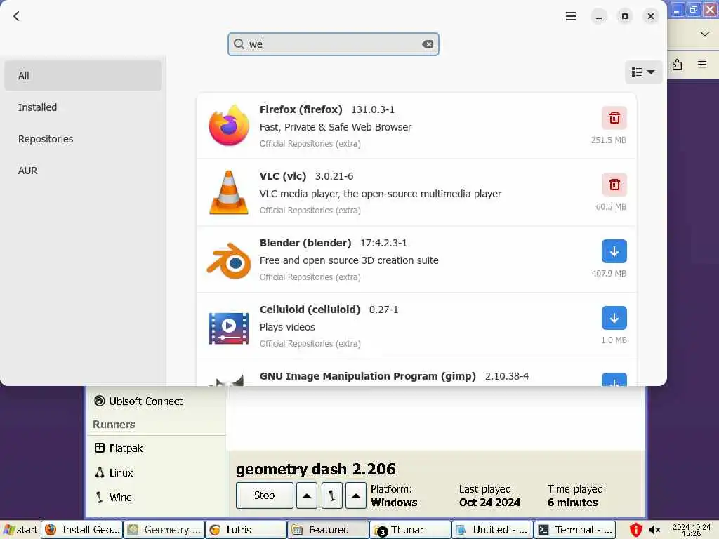Switch to Thunar in taskbar
Viewport: 719px width, 539px height.
410,530
